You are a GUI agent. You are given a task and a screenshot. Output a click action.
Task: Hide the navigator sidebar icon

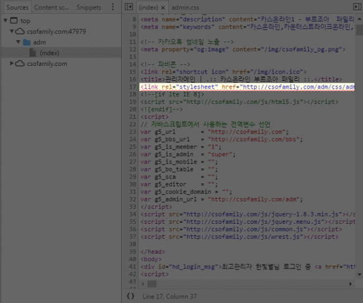[x=128, y=7]
